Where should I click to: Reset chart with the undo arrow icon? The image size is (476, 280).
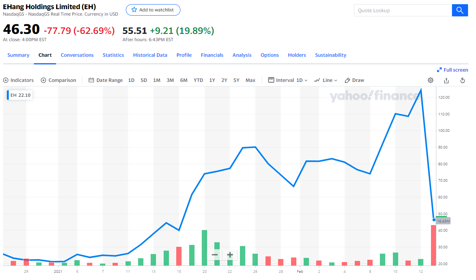coord(463,80)
